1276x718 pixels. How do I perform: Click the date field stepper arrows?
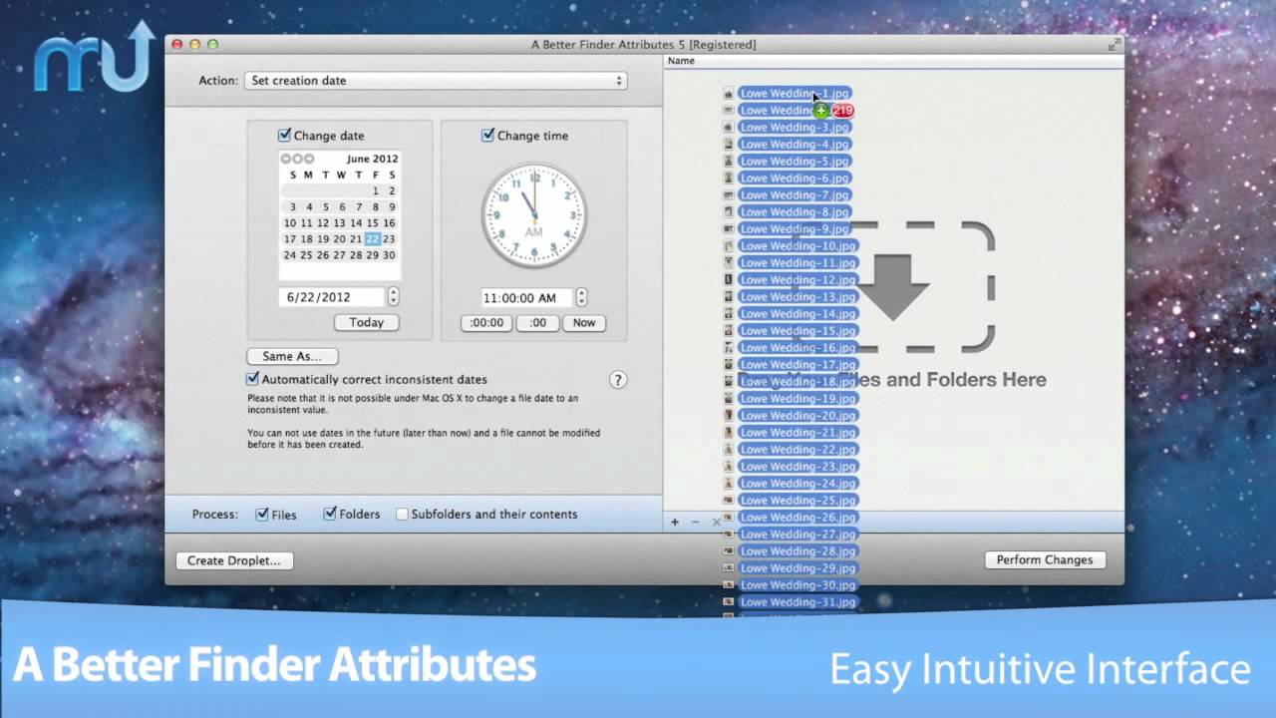coord(393,297)
